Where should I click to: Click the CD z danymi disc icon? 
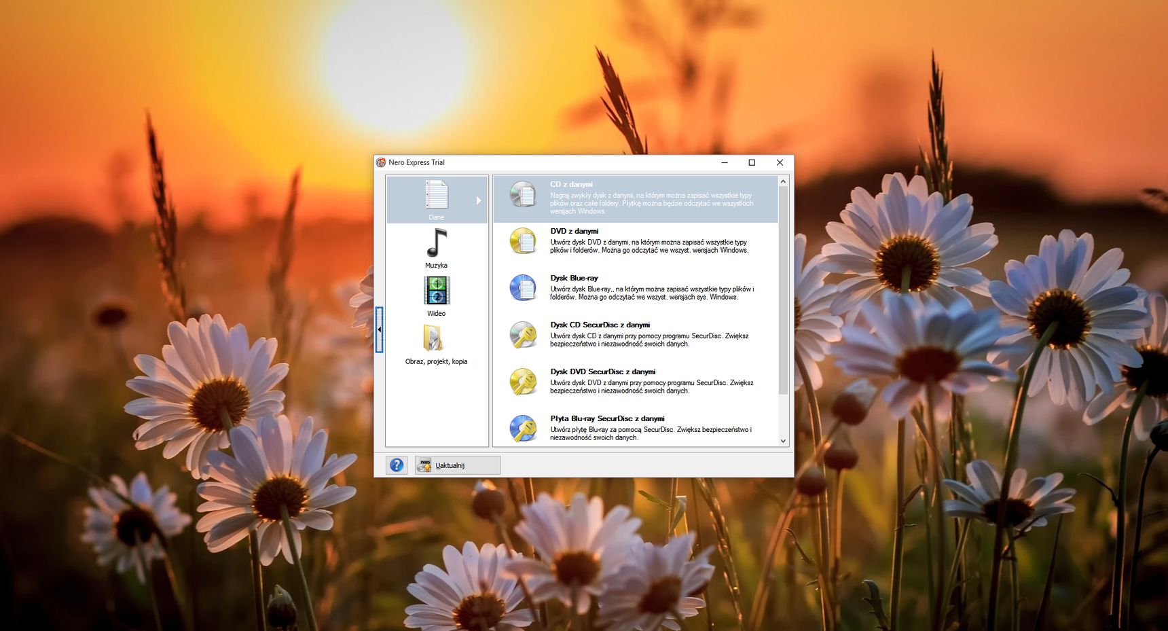[524, 194]
